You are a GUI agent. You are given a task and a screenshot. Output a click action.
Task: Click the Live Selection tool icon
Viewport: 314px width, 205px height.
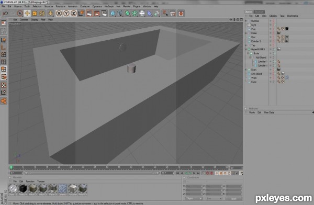click(20, 14)
